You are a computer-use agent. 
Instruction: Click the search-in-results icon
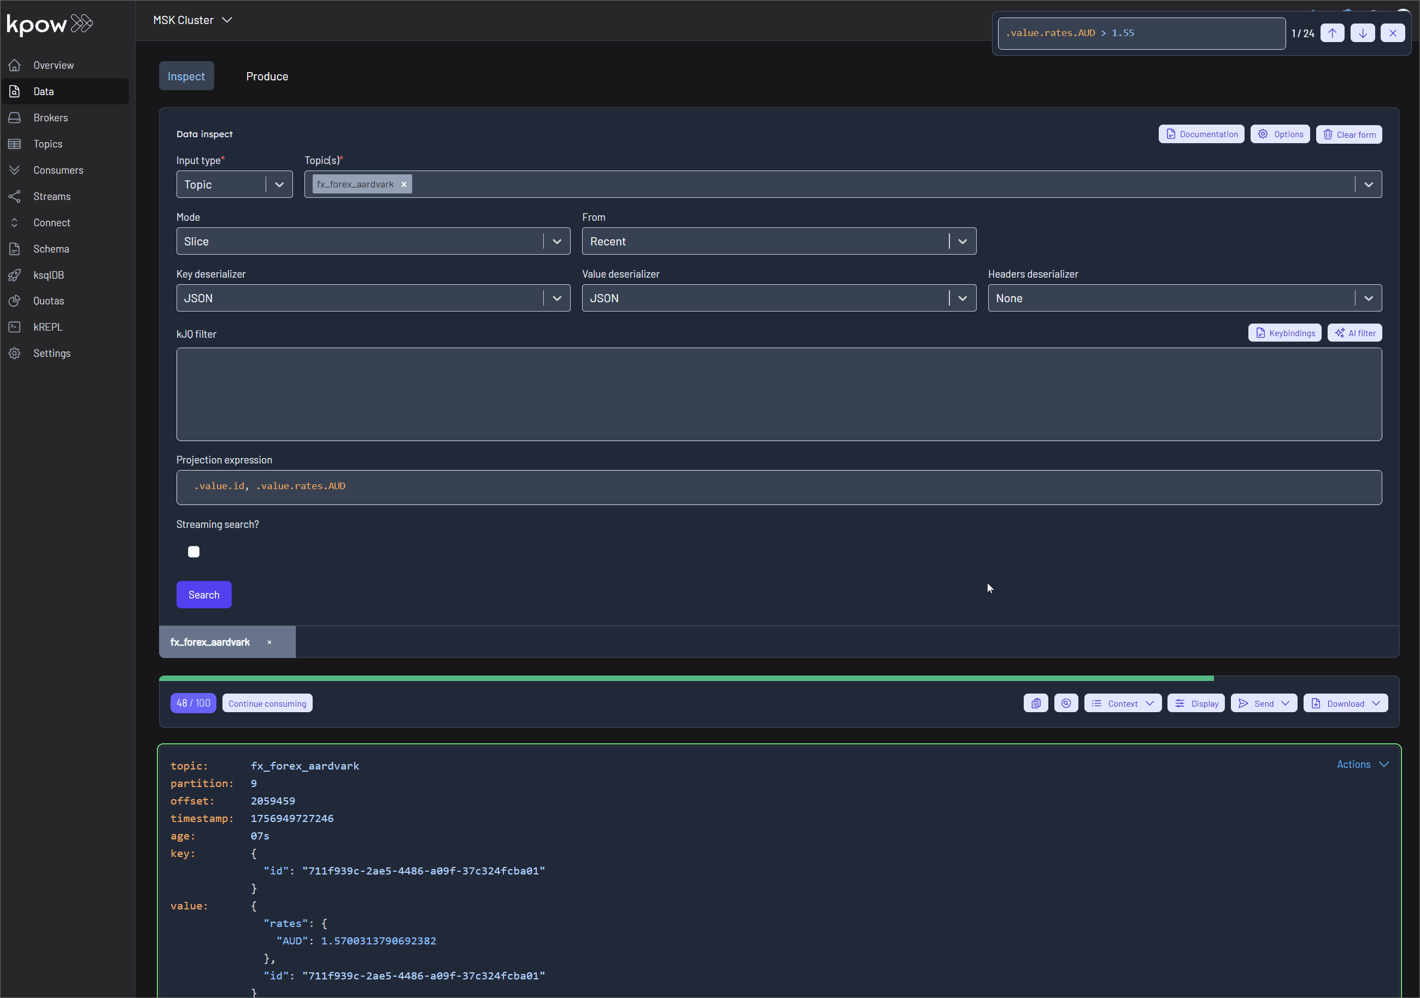1066,703
